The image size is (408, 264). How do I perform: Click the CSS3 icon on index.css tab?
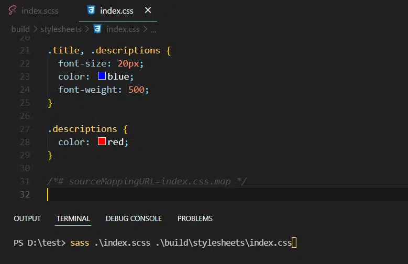[91, 10]
